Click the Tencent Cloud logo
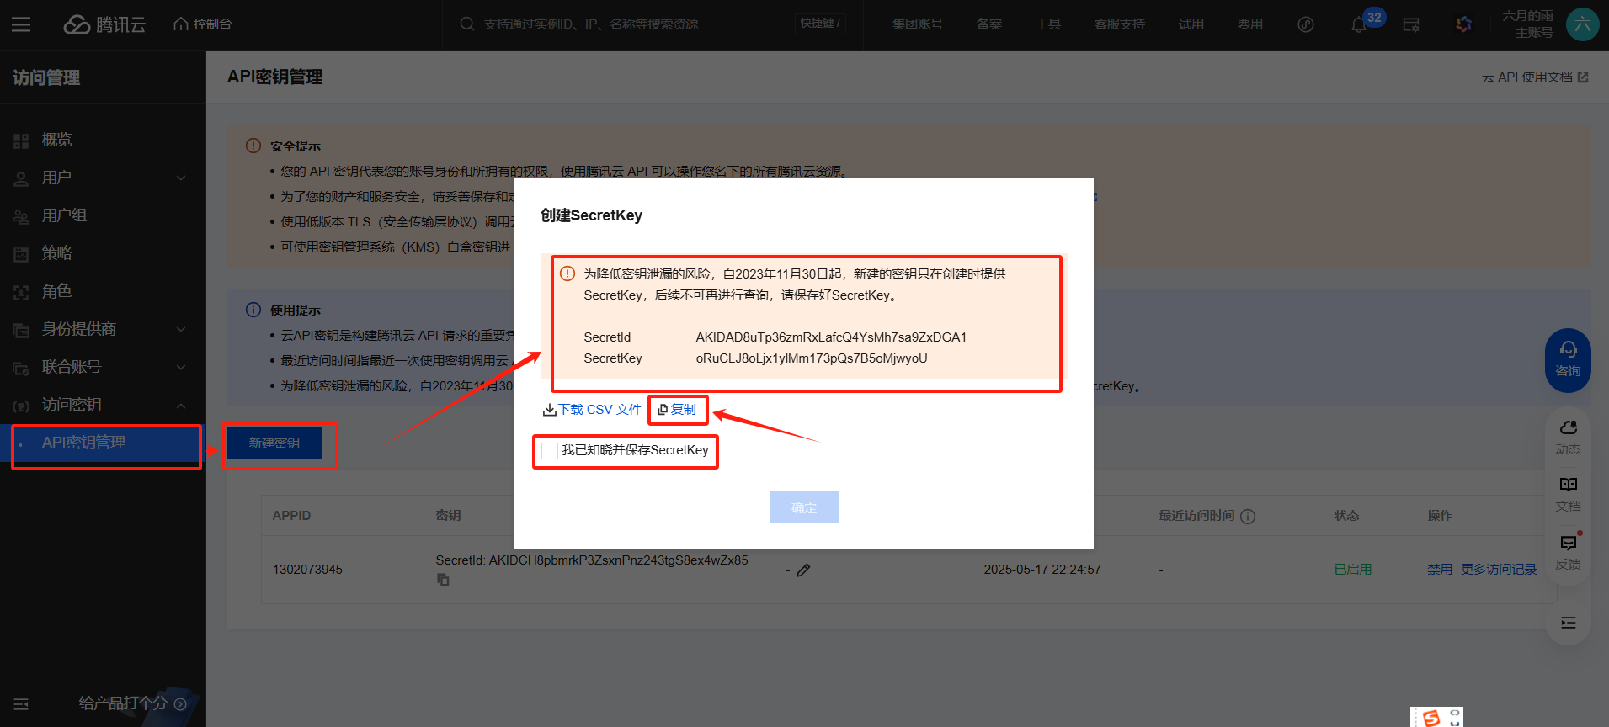This screenshot has width=1609, height=727. [x=104, y=24]
